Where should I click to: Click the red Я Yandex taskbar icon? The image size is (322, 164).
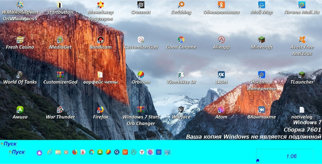point(83,152)
